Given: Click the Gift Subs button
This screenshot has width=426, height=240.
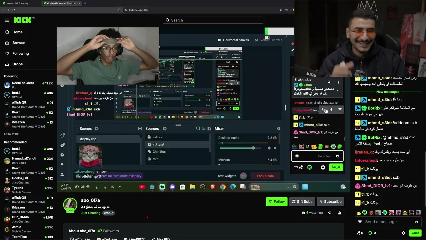Looking at the screenshot, I should (302, 202).
